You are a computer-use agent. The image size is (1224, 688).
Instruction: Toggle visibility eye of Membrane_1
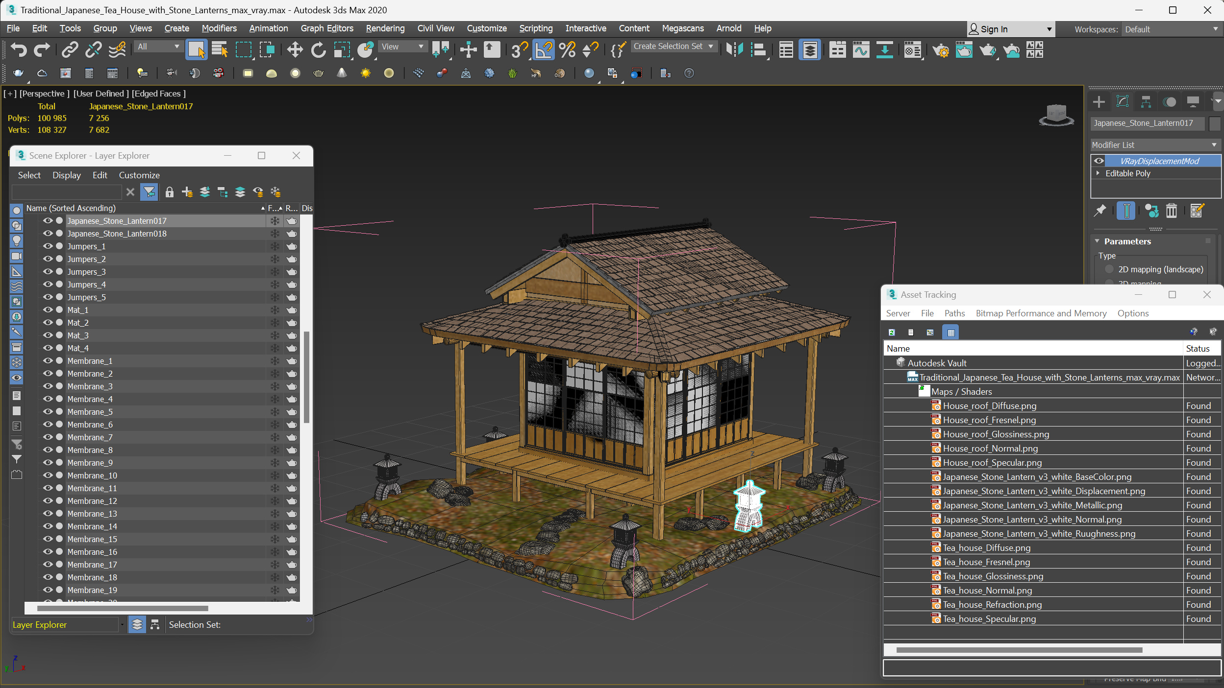pos(48,361)
